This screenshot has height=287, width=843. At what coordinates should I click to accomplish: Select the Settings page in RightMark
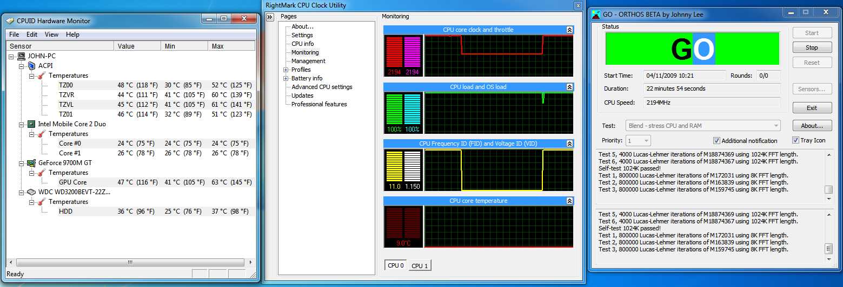(x=302, y=35)
